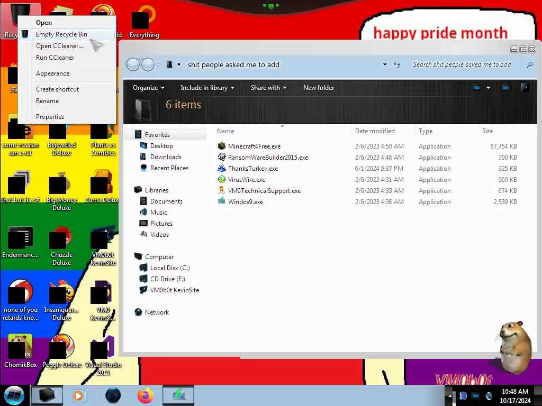Viewport: 542px width, 406px height.
Task: Open Music library in navigation pane
Action: click(158, 213)
